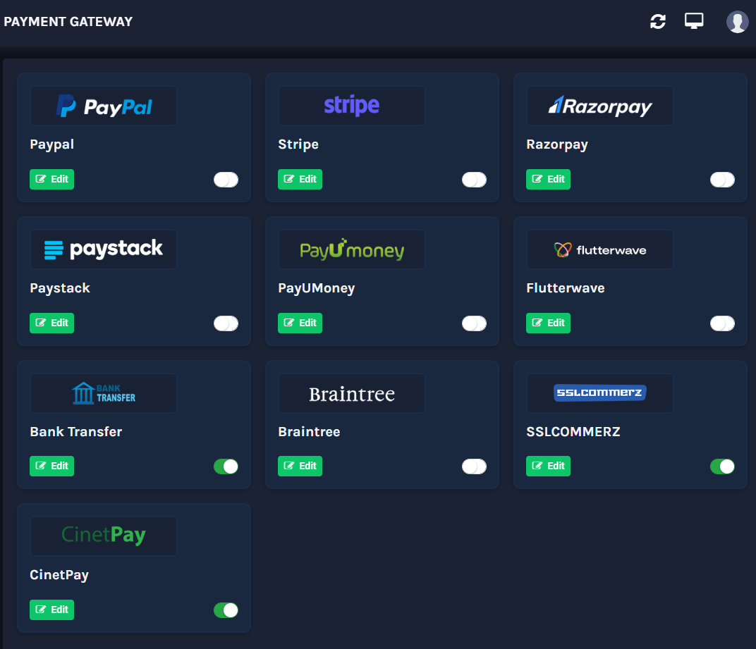Edit the Braintree gateway

[x=300, y=466]
